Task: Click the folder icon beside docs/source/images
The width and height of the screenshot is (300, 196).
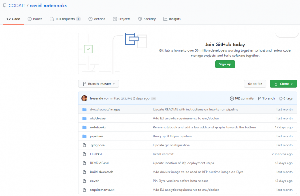Action: click(x=84, y=109)
